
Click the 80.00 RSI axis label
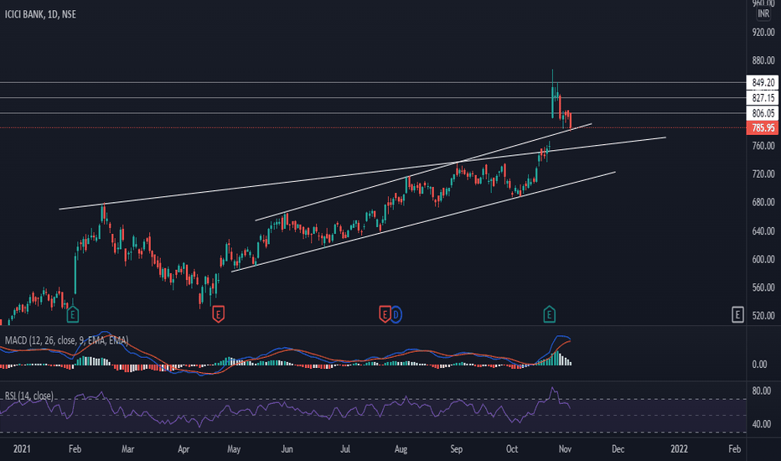(x=762, y=391)
